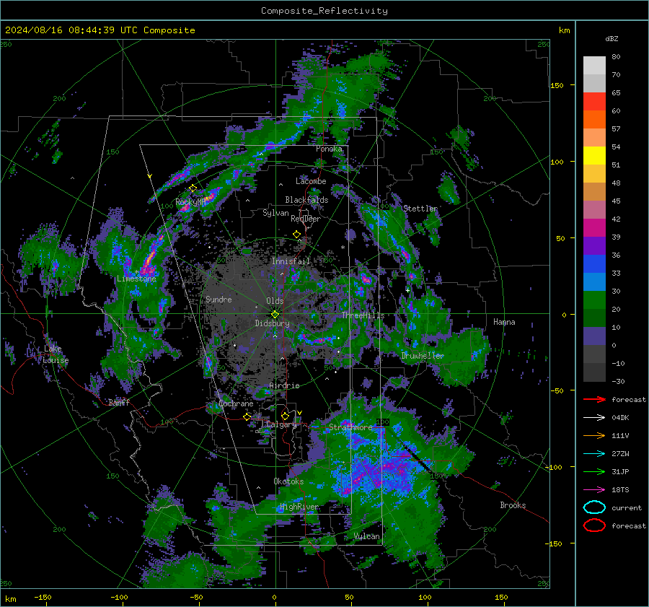Pick the lightest gray swatch at scale top

(x=594, y=66)
